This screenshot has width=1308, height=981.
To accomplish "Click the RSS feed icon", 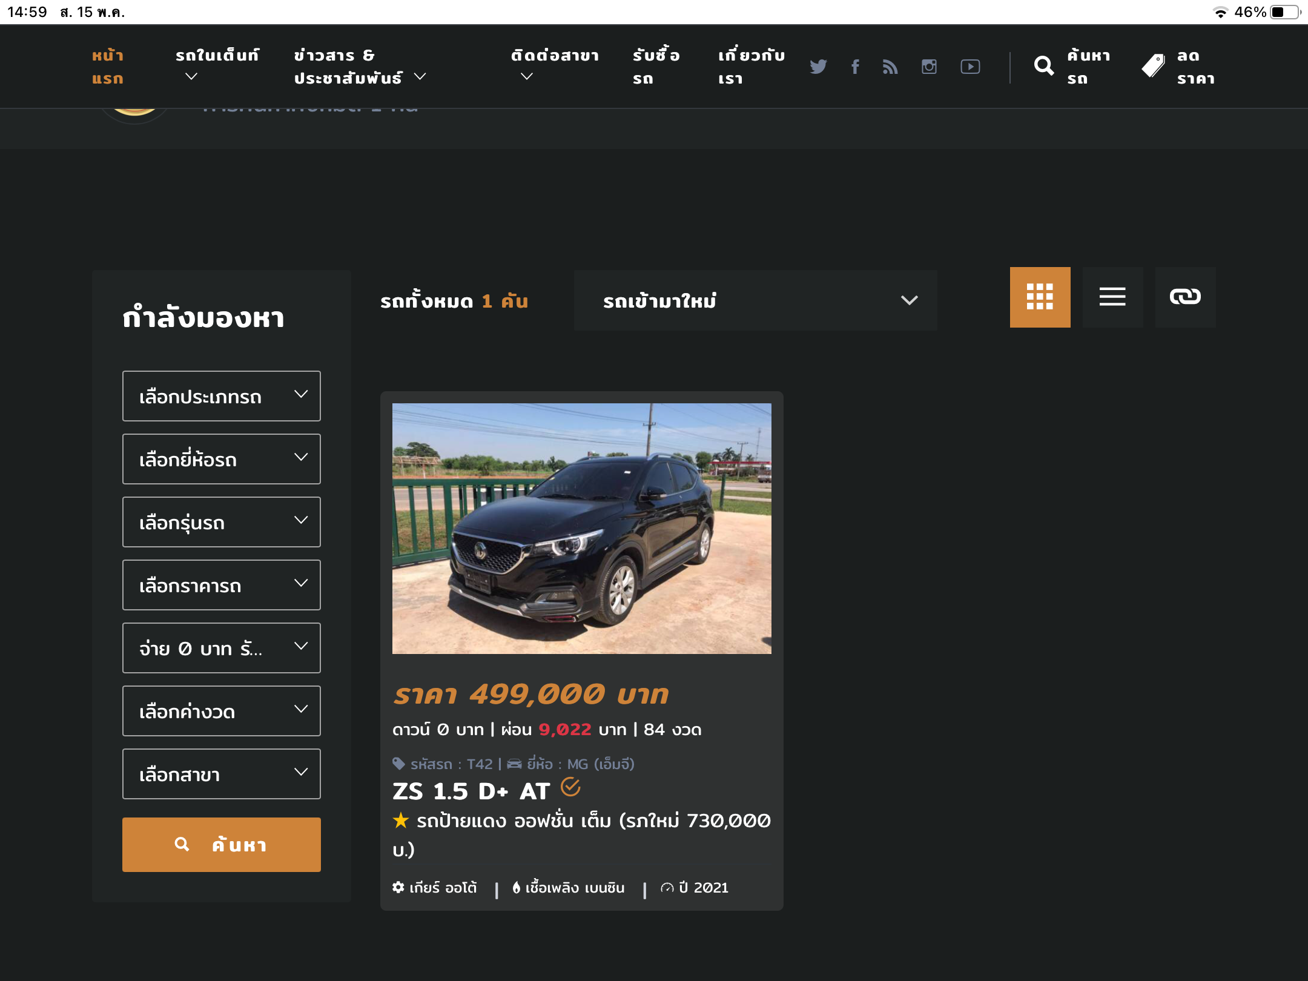I will tap(890, 67).
